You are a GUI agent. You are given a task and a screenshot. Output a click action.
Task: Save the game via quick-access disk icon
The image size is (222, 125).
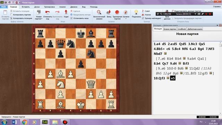pos(6,2)
